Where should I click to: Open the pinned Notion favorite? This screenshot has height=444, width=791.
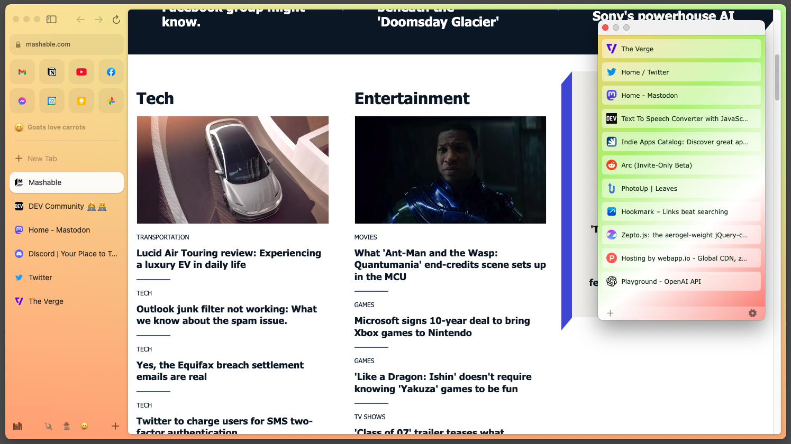click(x=52, y=72)
